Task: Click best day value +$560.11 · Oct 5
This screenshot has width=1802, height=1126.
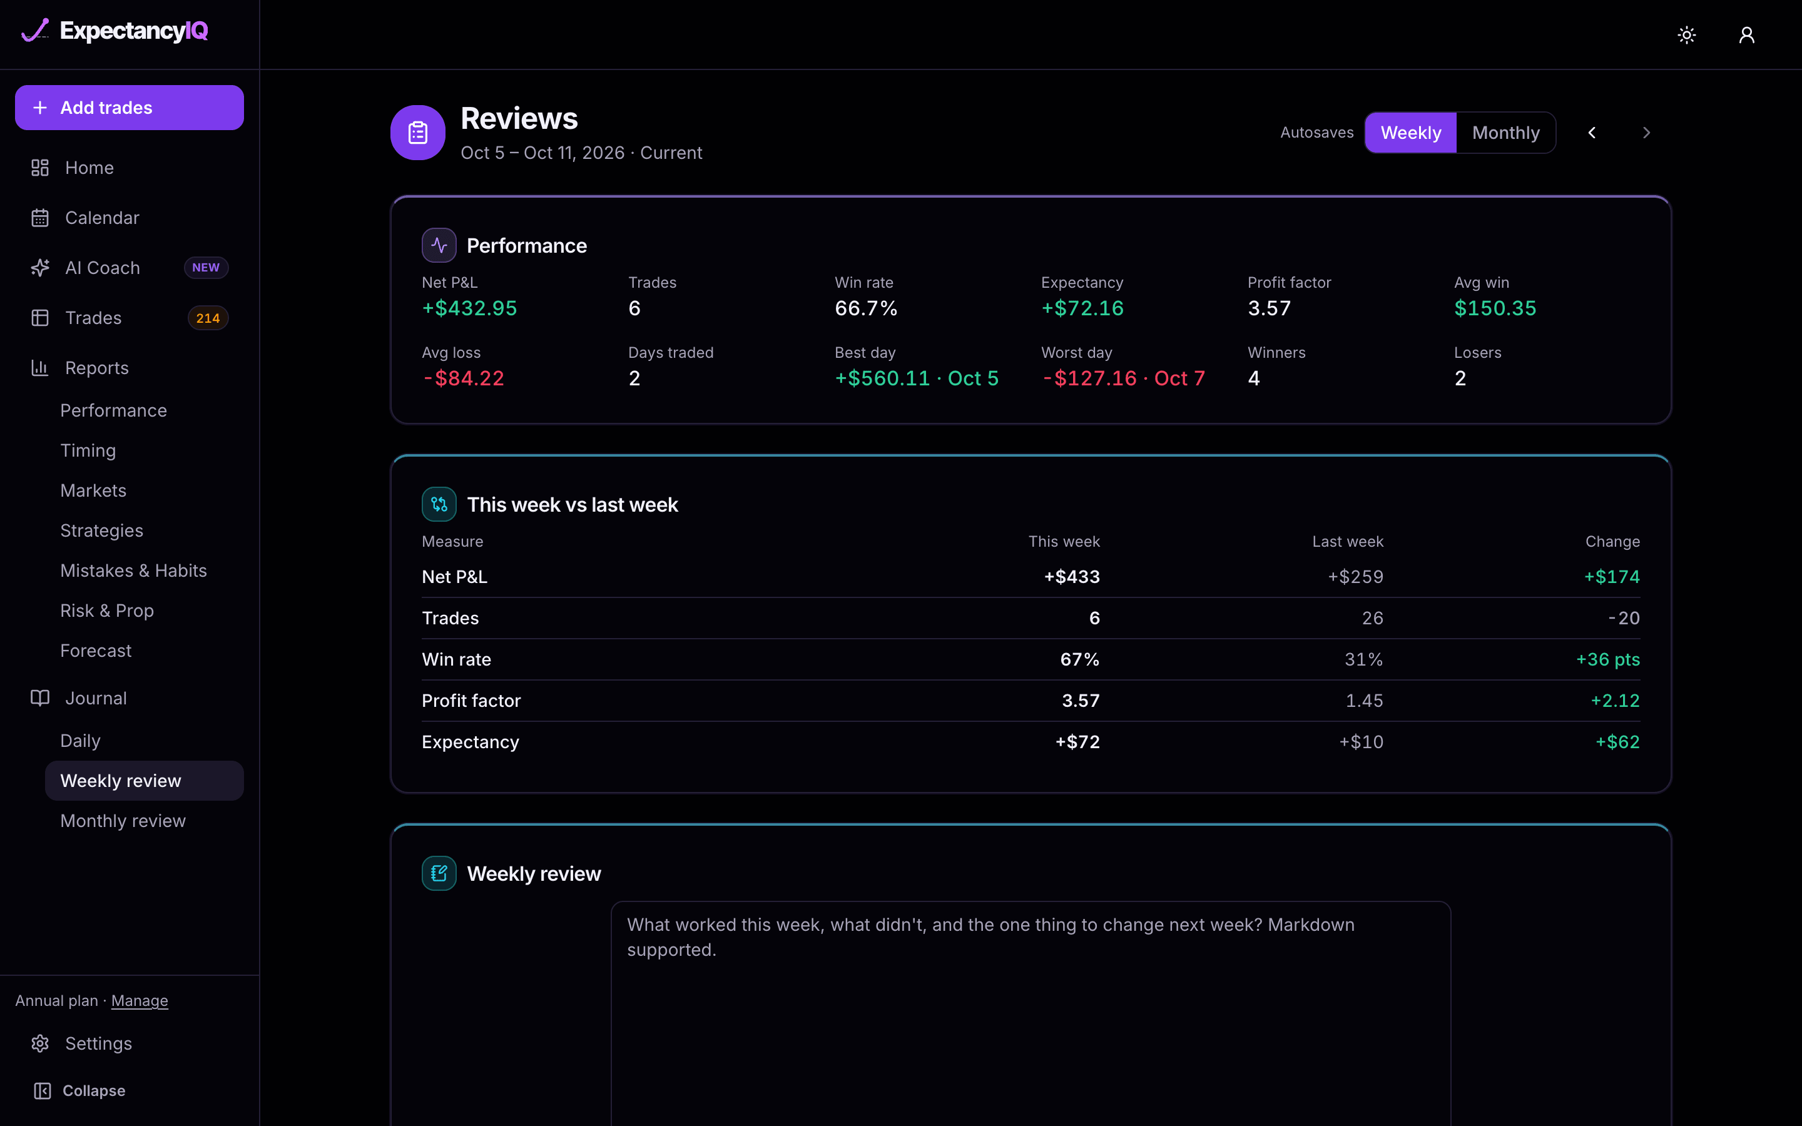Action: pyautogui.click(x=916, y=378)
